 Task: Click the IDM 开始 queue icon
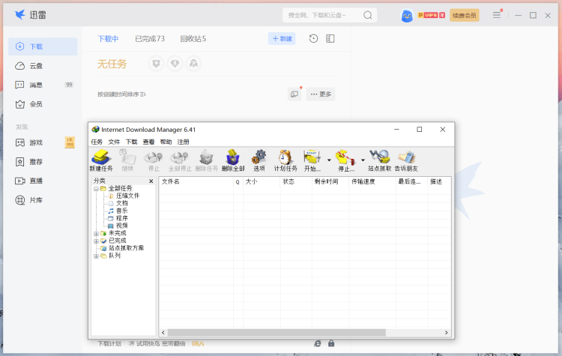(x=312, y=160)
